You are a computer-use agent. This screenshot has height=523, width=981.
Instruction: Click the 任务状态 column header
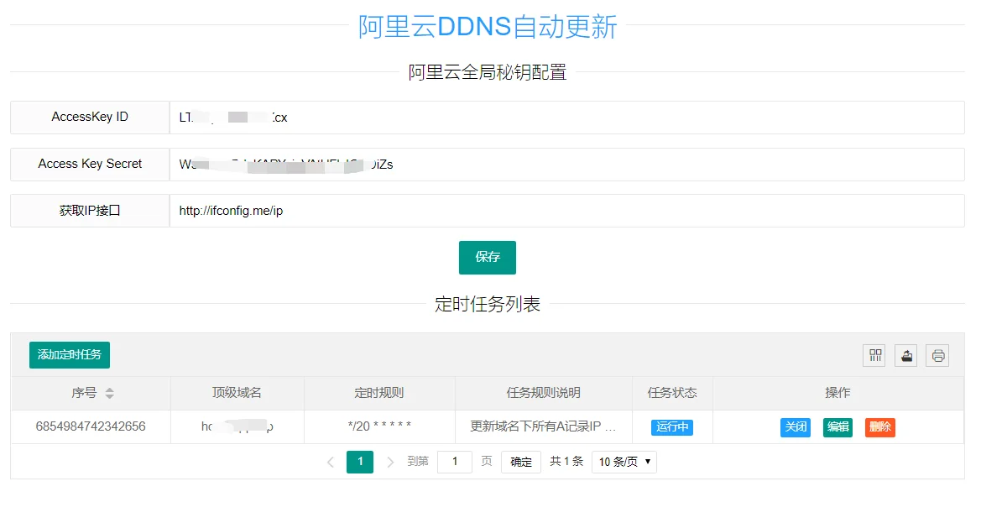(672, 393)
